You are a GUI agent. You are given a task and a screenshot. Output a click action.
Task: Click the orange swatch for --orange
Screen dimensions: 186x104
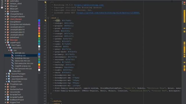[x=39, y=34]
